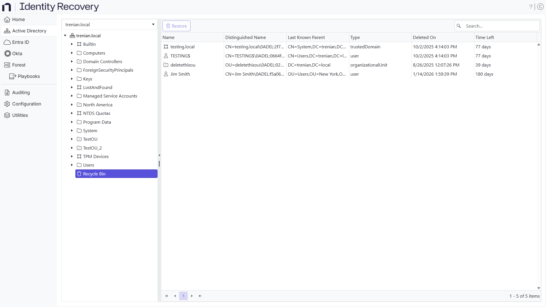Collapse the tree panel splitter arrow
The height and width of the screenshot is (307, 546).
[x=159, y=155]
